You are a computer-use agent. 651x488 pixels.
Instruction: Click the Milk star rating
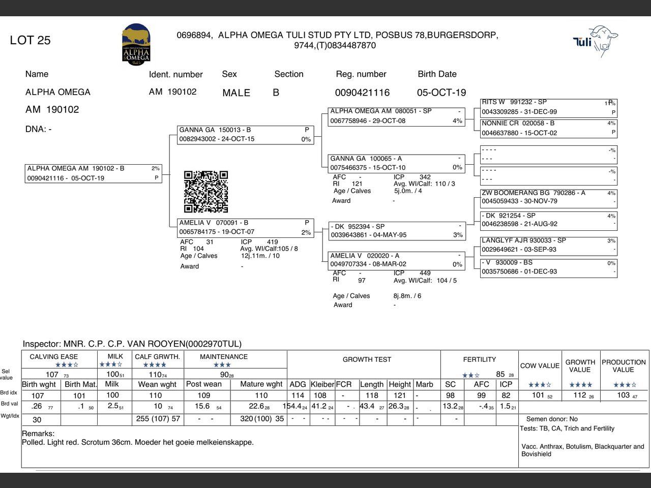pyautogui.click(x=111, y=364)
